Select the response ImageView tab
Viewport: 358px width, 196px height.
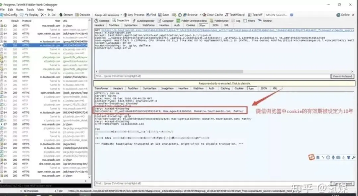167,88
